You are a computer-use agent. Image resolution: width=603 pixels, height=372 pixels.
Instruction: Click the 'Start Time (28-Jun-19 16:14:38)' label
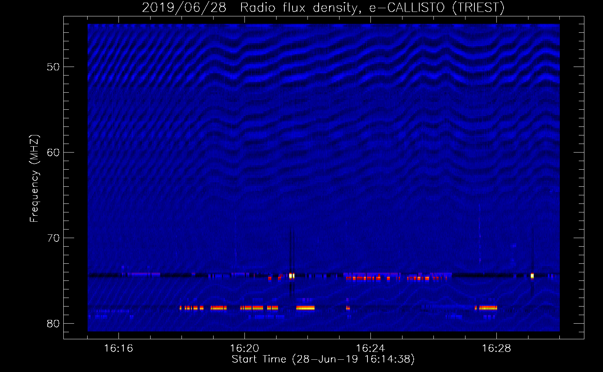point(323,359)
